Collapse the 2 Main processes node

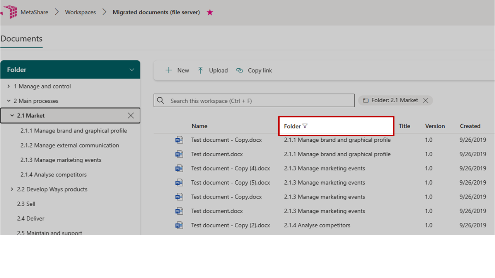[9, 101]
